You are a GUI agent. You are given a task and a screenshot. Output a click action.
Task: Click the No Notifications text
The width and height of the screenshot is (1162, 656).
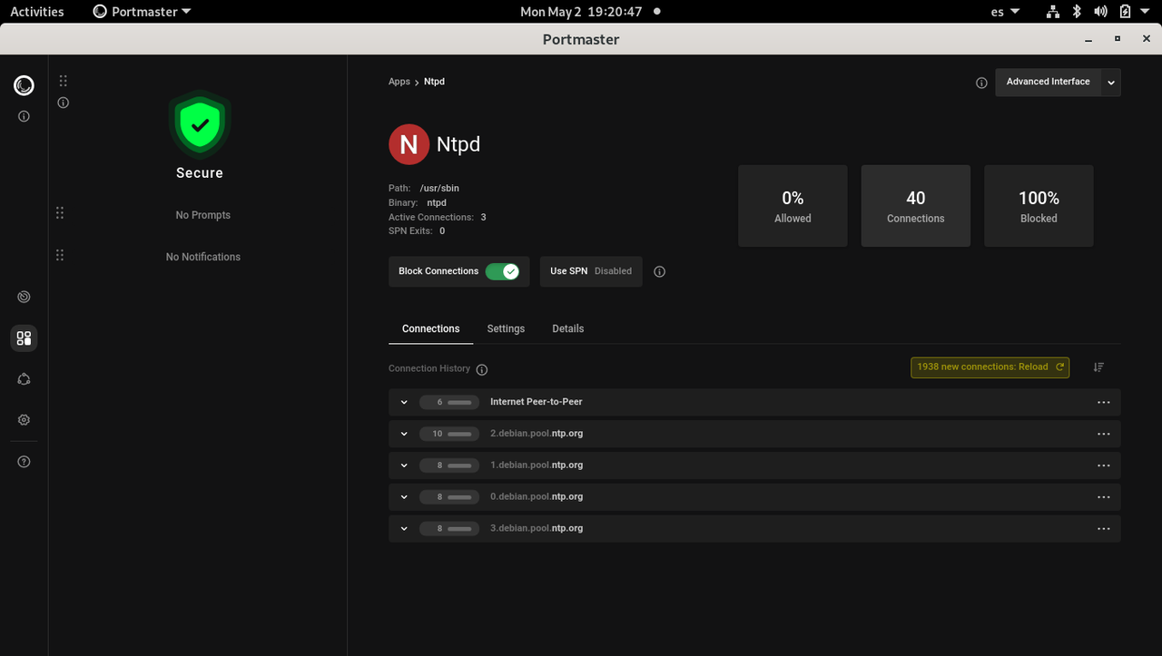tap(203, 257)
